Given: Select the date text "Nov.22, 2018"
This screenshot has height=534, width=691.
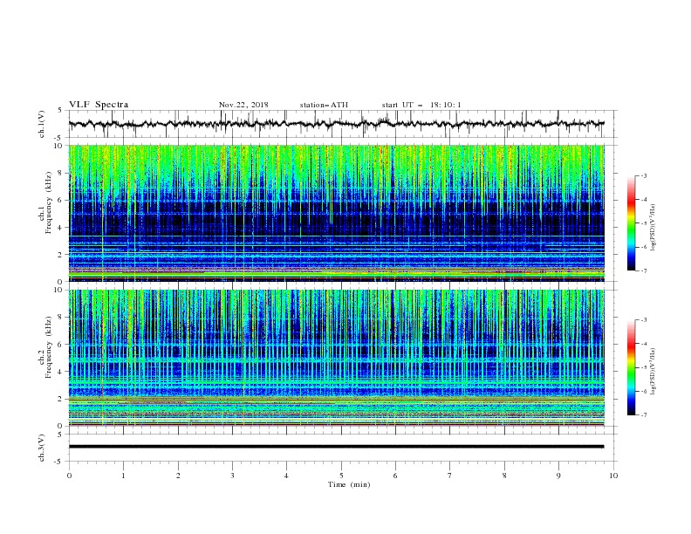Looking at the screenshot, I should pos(243,105).
